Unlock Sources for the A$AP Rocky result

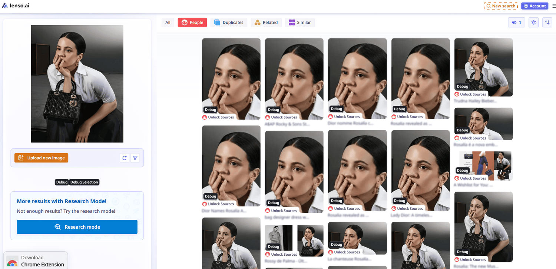click(281, 117)
